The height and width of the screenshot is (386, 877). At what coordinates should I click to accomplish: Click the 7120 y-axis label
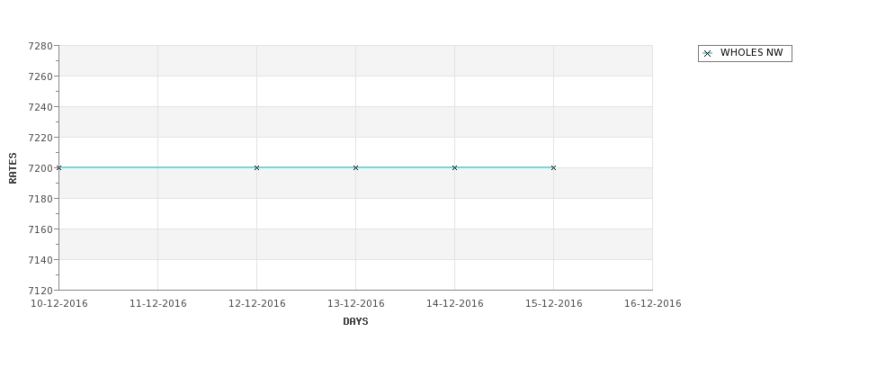[x=40, y=291]
